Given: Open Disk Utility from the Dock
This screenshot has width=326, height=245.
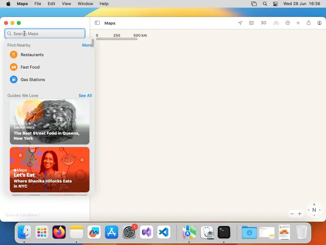Looking at the screenshot, I should [x=207, y=232].
